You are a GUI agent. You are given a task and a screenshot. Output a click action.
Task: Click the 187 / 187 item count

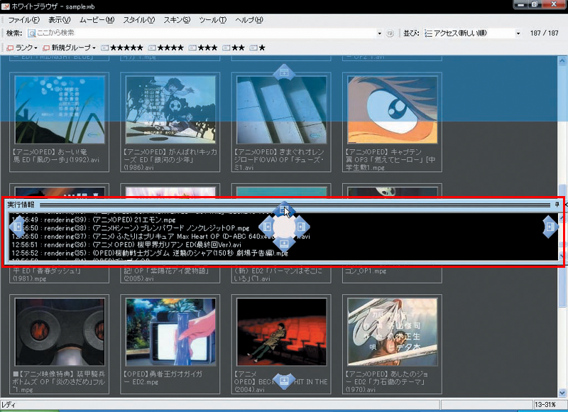pos(544,33)
